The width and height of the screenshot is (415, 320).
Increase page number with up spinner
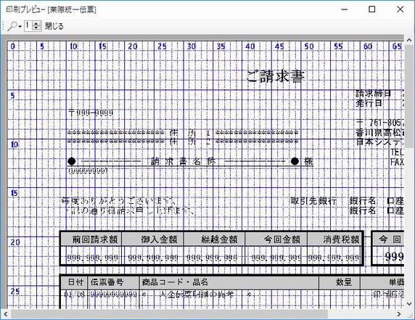pos(36,24)
